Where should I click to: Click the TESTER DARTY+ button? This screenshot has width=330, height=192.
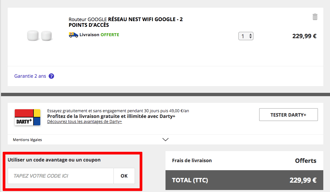point(288,115)
